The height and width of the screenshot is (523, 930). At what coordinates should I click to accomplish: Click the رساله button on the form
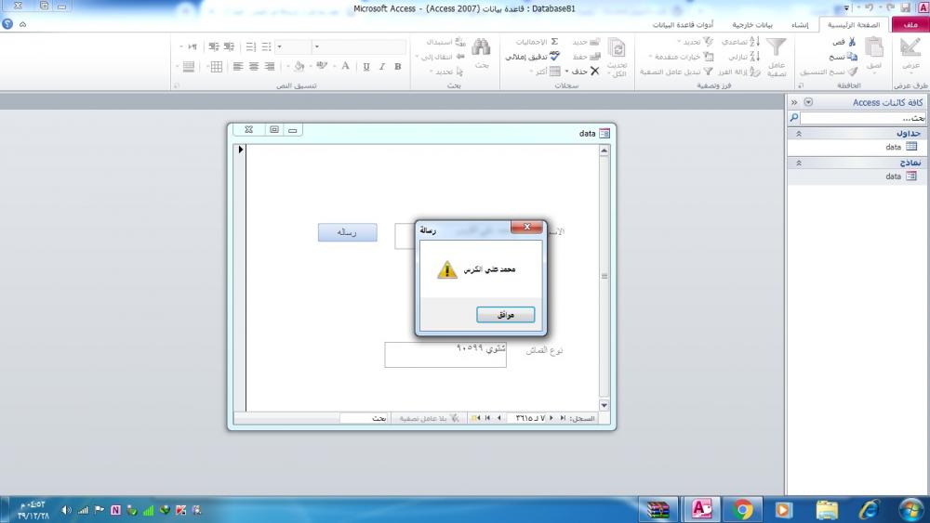[347, 232]
